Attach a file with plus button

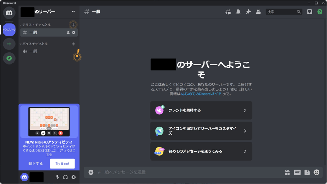pos(91,172)
